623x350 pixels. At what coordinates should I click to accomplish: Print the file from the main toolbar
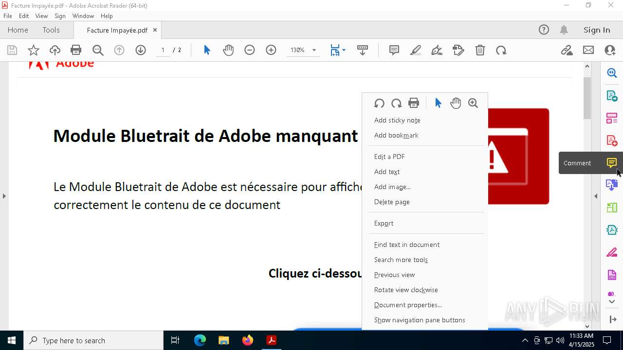click(x=76, y=50)
